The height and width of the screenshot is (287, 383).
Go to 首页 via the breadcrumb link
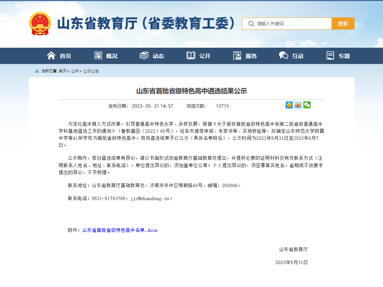point(62,71)
